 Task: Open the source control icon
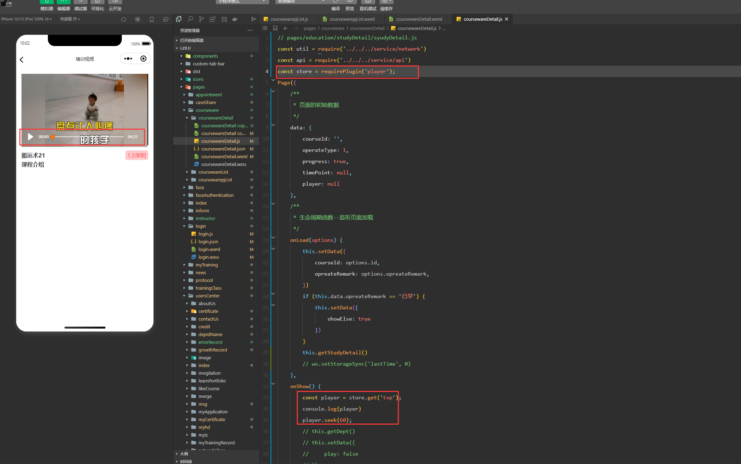pos(201,19)
